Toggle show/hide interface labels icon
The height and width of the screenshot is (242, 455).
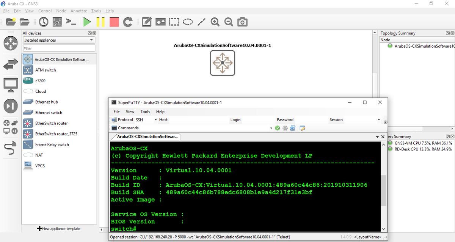pos(57,22)
